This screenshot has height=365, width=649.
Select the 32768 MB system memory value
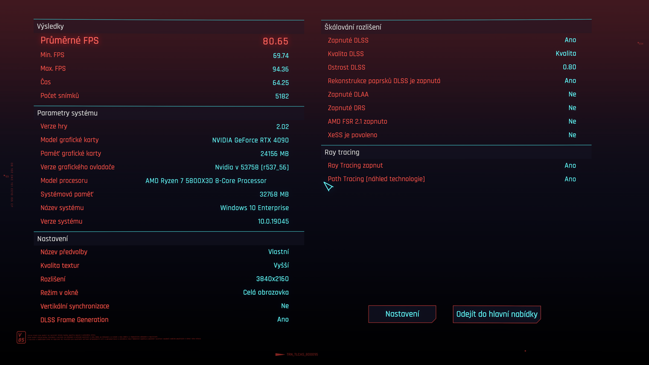[274, 195]
